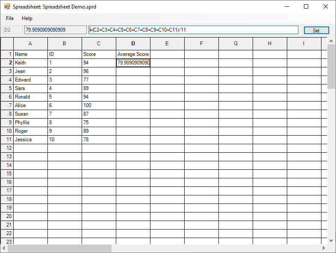336x253 pixels.
Task: Select row header 2
Action: [7, 63]
